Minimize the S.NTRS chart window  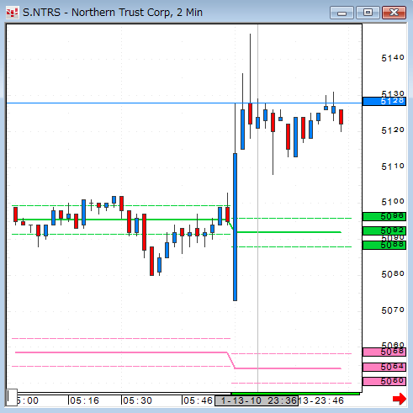click(x=342, y=13)
